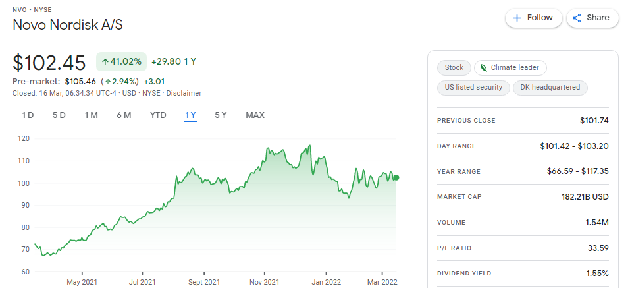
Task: Click the +29.80 1 Y change text
Action: click(x=174, y=62)
